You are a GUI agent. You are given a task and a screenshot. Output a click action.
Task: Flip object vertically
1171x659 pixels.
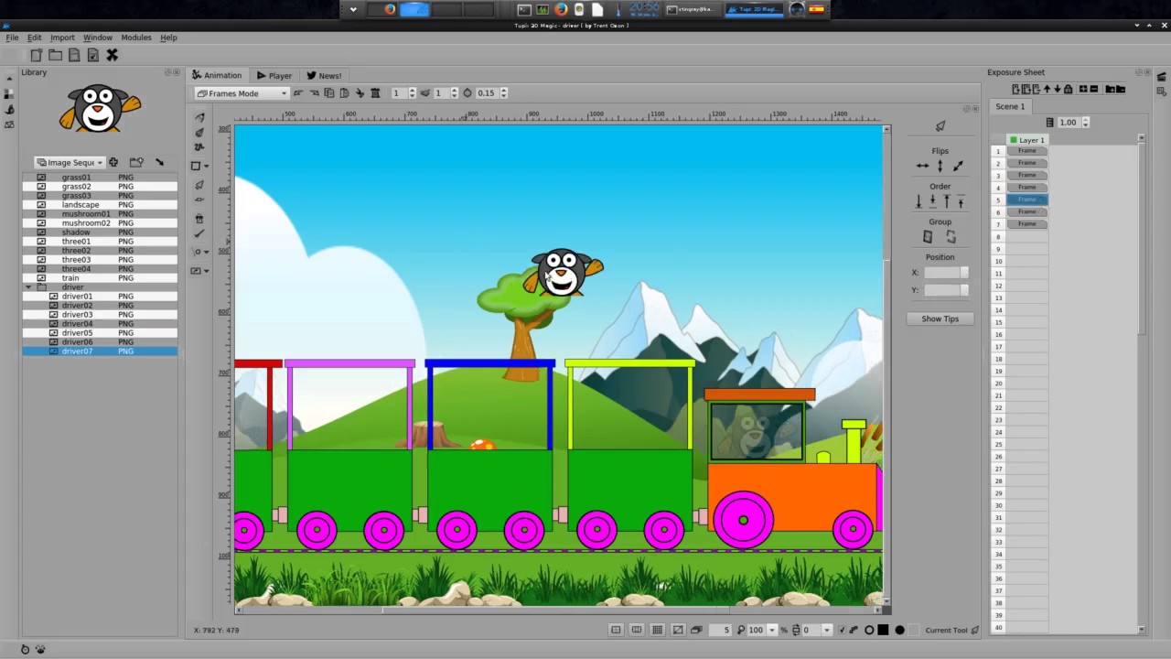pos(940,166)
